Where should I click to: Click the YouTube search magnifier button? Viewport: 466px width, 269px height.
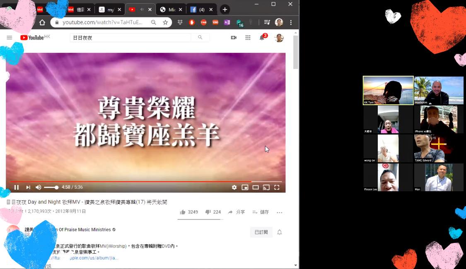(x=200, y=37)
